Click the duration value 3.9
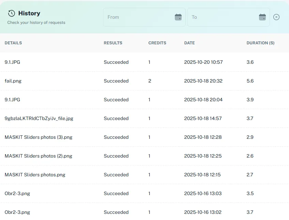Viewport: 289px width, 220px height. (250, 100)
